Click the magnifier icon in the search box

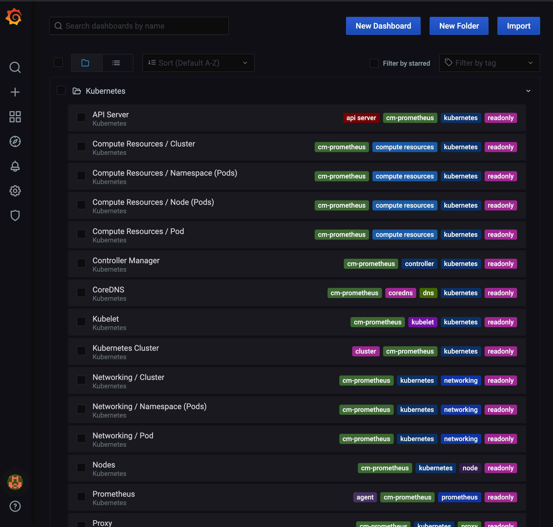point(58,26)
